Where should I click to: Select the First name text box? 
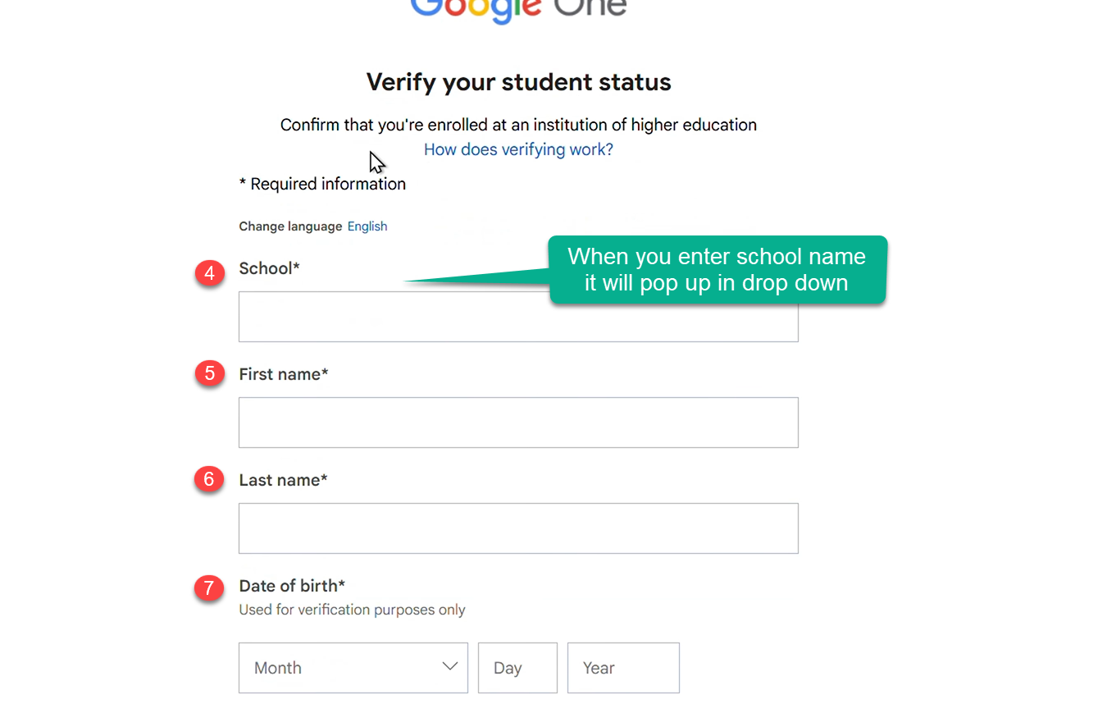(x=518, y=422)
